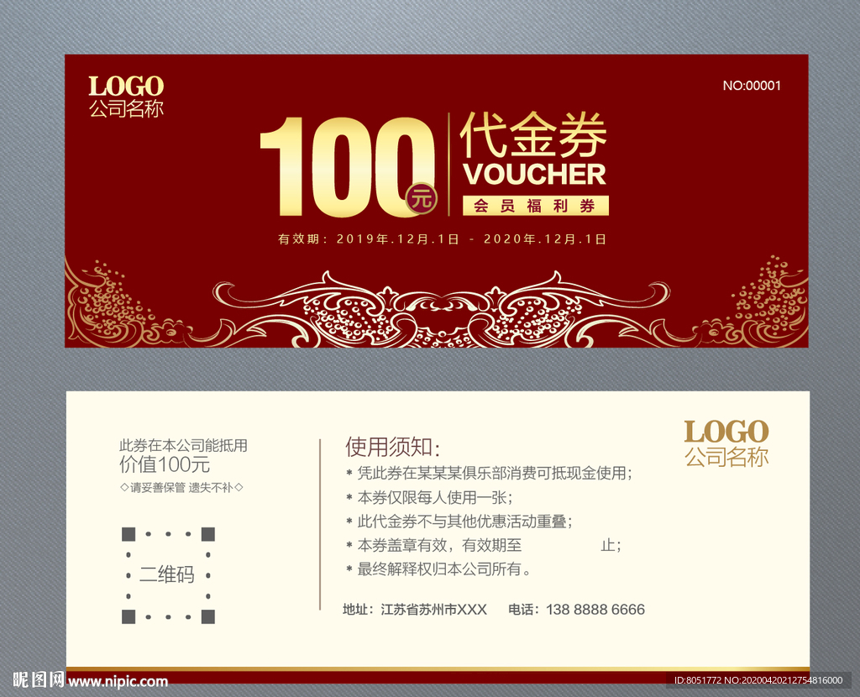Click the round 元 badge beside 100
The image size is (860, 697).
coord(422,198)
